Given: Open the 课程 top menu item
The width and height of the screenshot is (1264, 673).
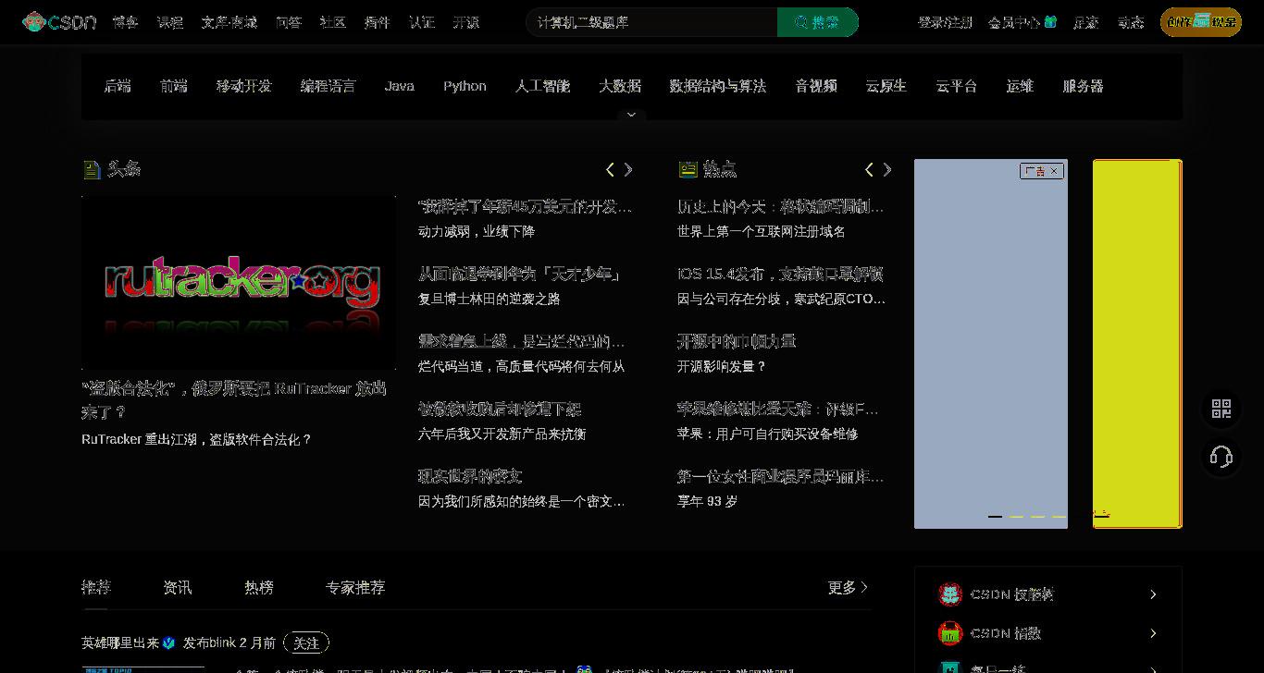Looking at the screenshot, I should (169, 22).
